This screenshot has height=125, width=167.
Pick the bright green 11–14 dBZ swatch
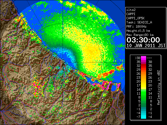[144, 93]
